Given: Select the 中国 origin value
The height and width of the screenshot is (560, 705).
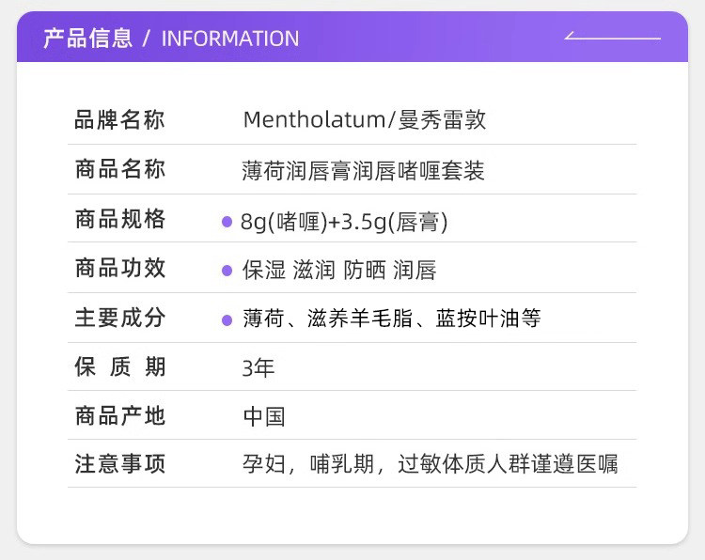Looking at the screenshot, I should point(264,417).
